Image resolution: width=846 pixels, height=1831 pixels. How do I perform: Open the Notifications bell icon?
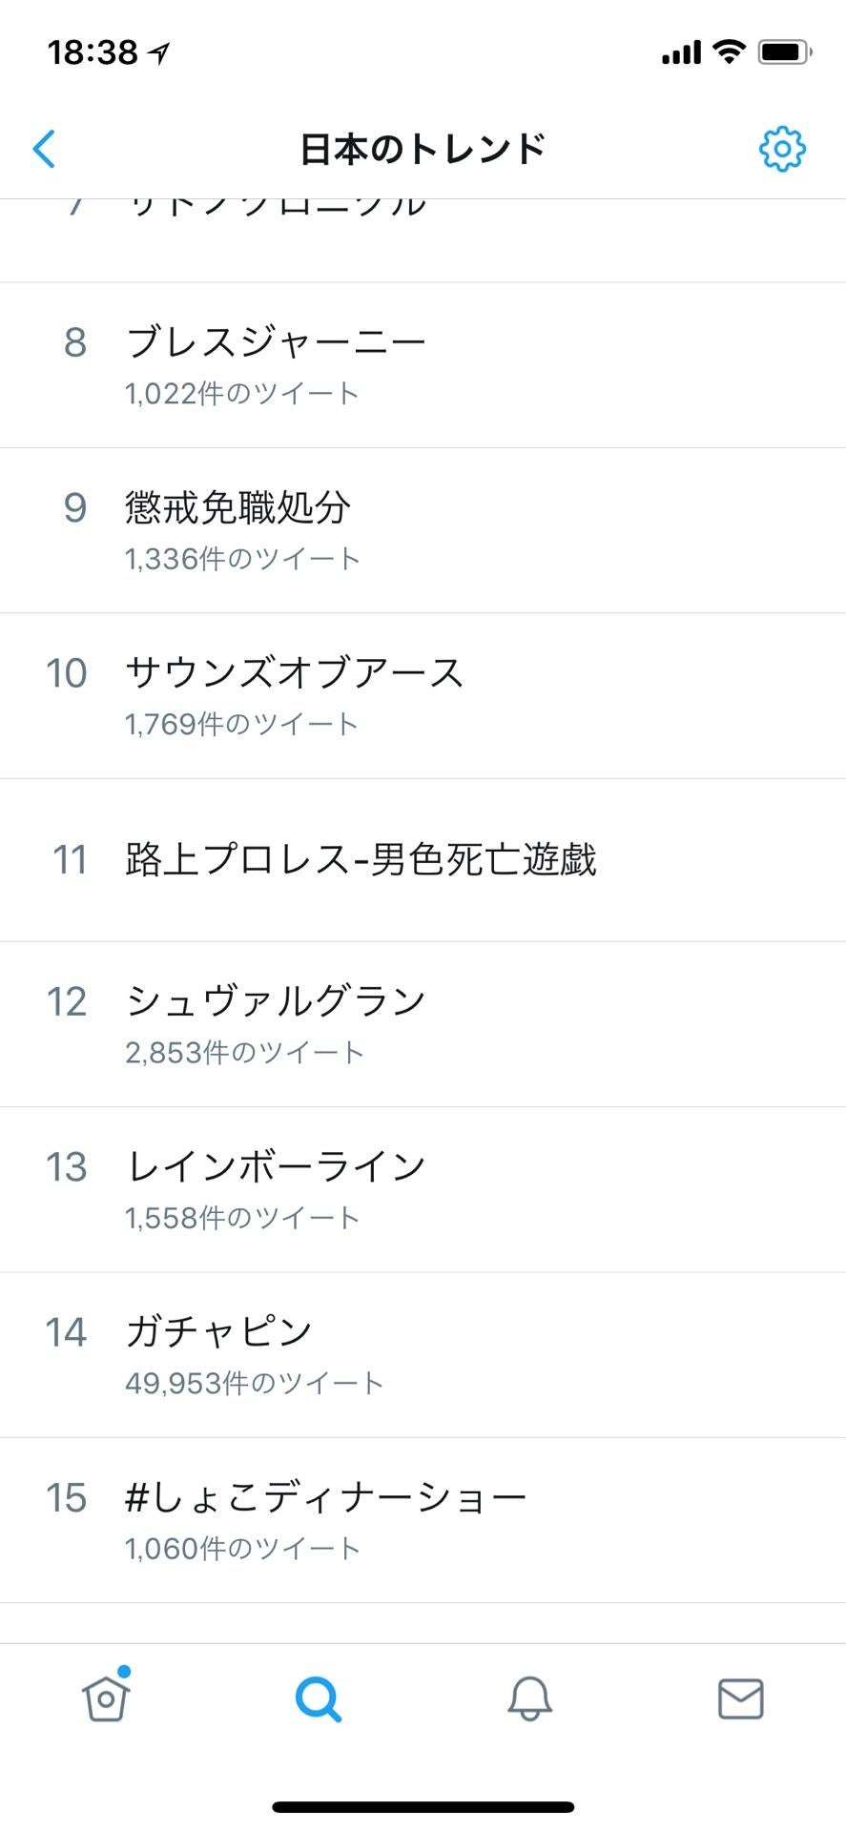(x=529, y=1697)
